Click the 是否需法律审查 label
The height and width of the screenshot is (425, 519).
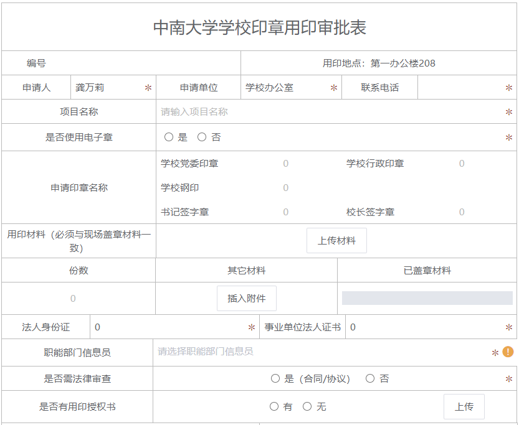click(77, 379)
